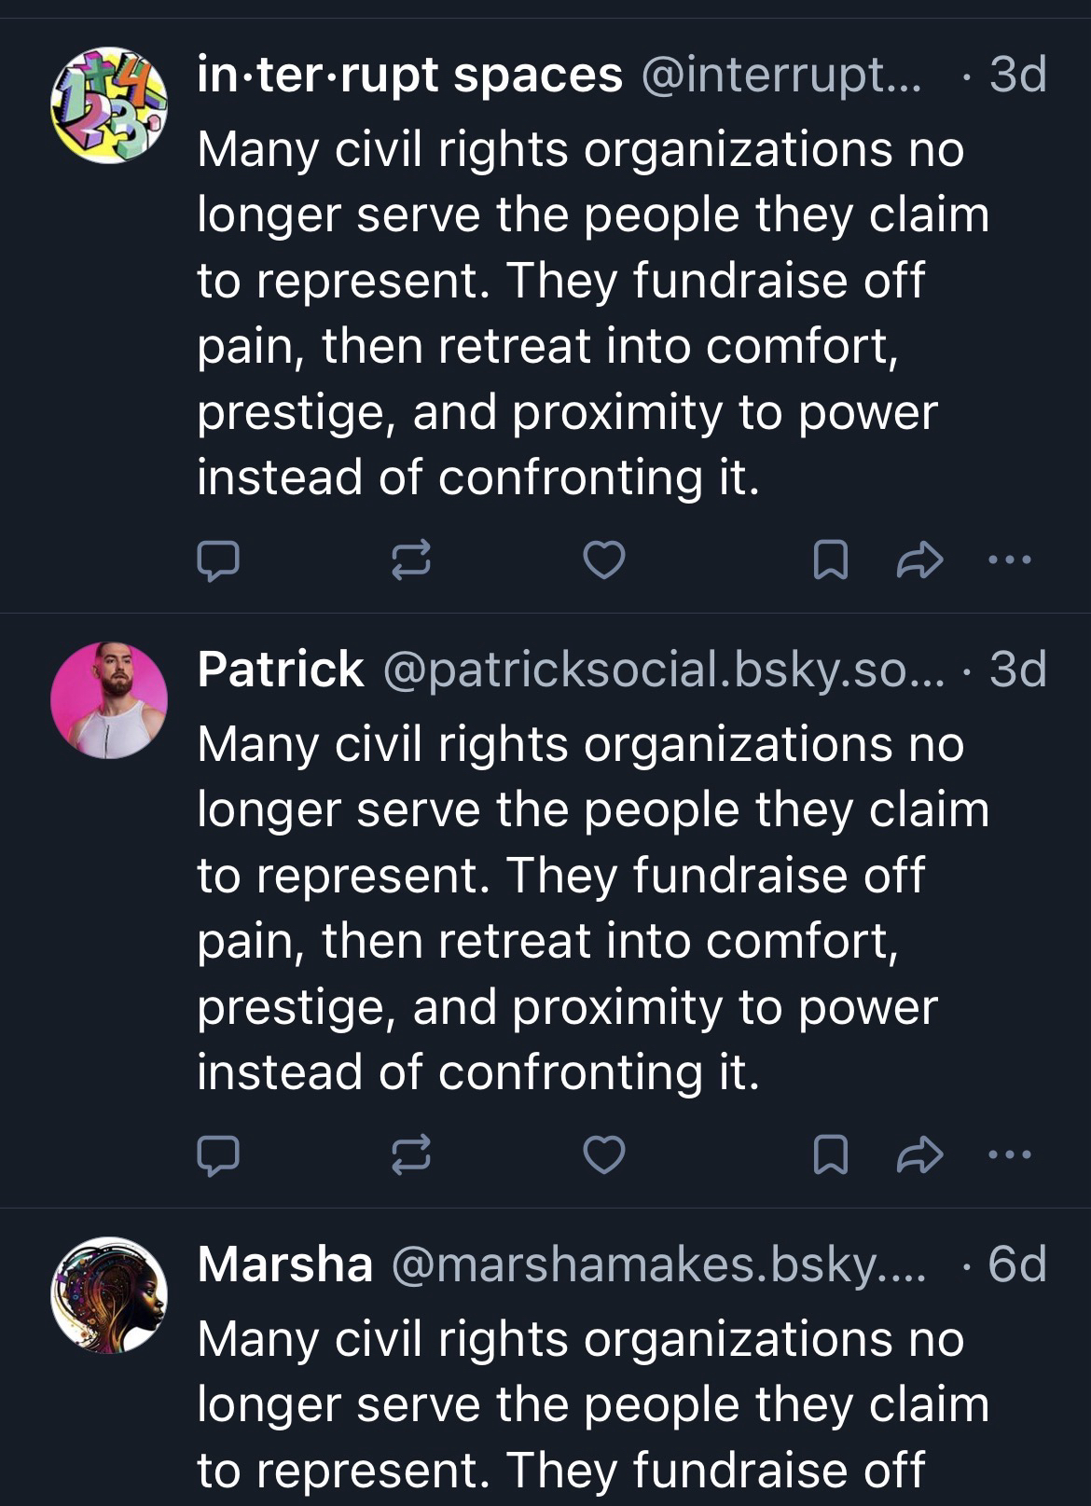This screenshot has width=1091, height=1506.
Task: Open the @patricksocial.bsky.so handle link
Action: [662, 670]
